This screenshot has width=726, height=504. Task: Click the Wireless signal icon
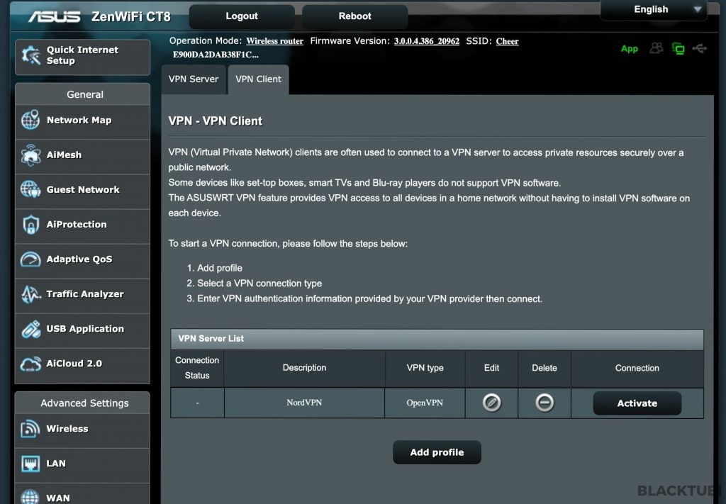click(30, 429)
